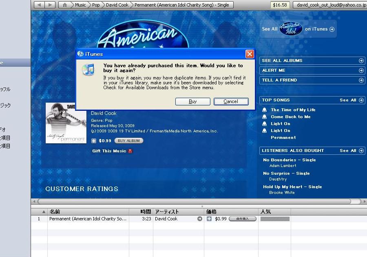The image size is (367, 257).
Task: Click Cancel in the iTunes dialog
Action: coord(231,101)
